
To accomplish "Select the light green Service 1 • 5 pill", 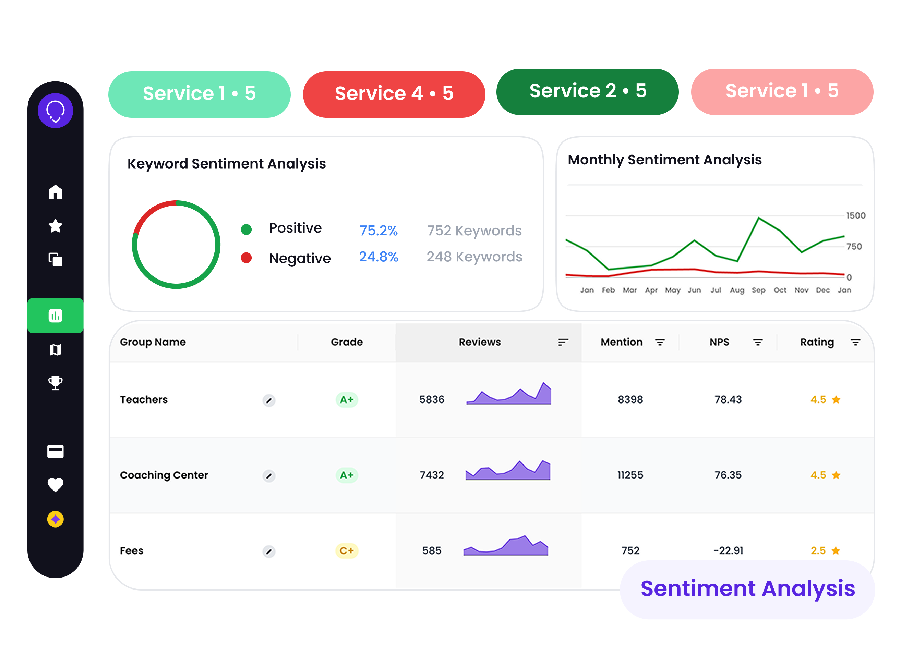I will point(199,95).
